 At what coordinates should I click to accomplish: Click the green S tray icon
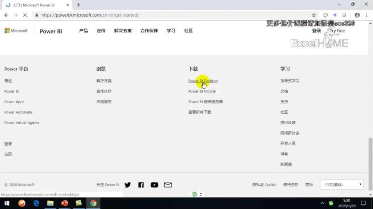click(x=331, y=203)
